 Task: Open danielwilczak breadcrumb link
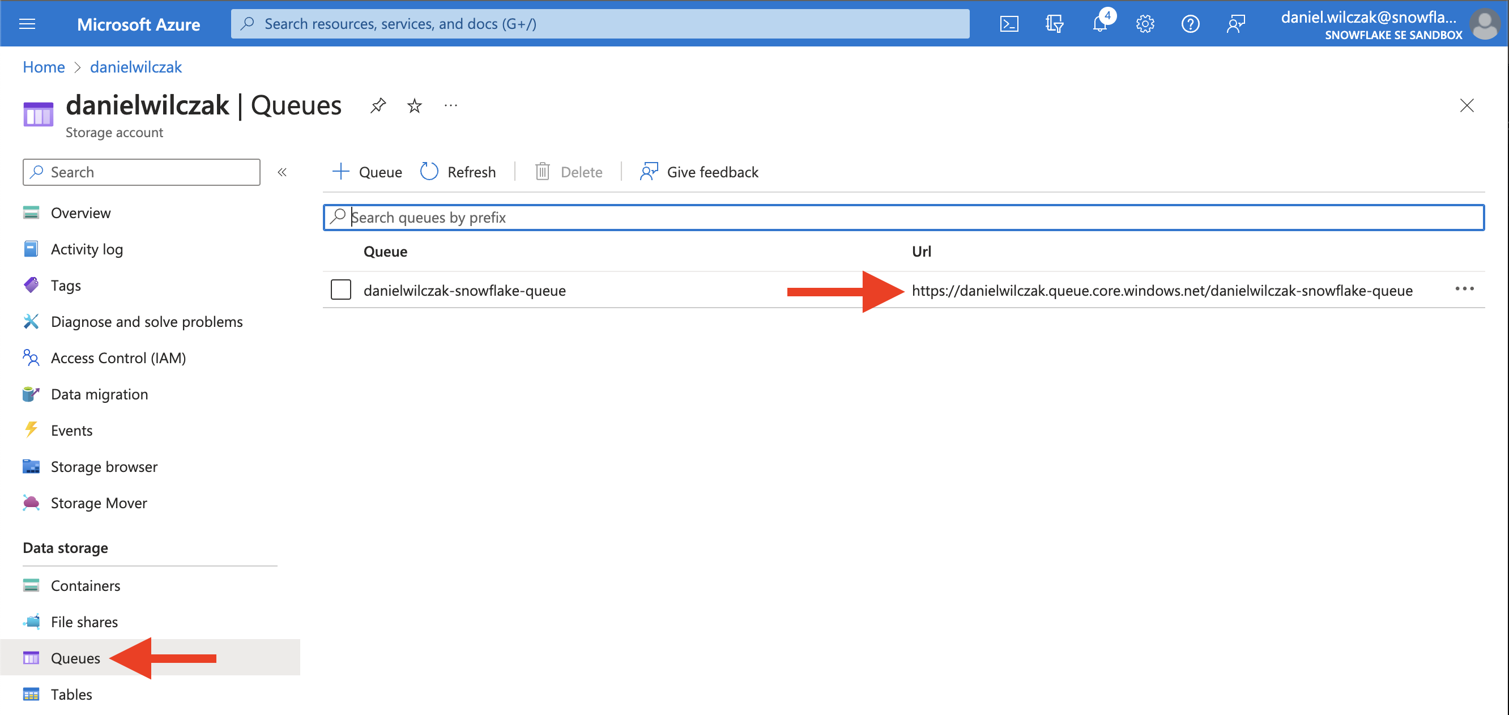pos(136,67)
